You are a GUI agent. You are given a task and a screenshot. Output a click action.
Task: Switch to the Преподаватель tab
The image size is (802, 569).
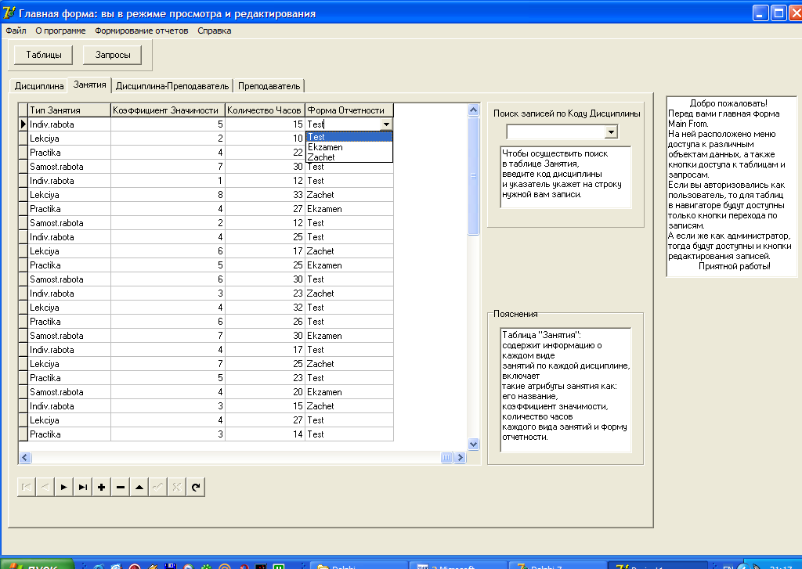tap(269, 86)
